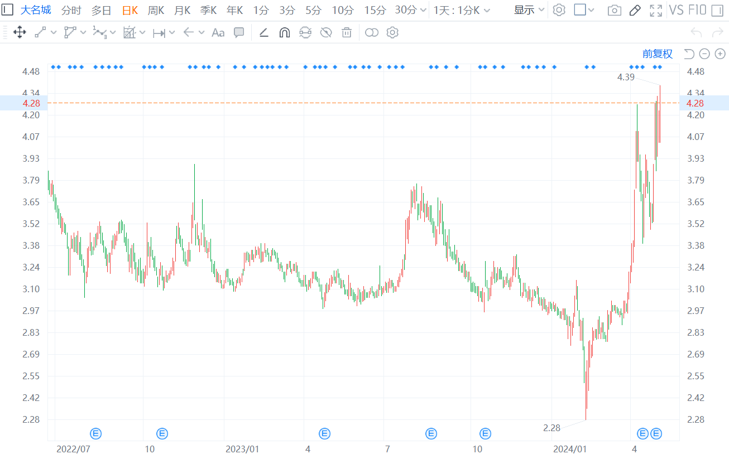The width and height of the screenshot is (729, 459).
Task: Take a chart screenshot with camera icon
Action: point(615,10)
